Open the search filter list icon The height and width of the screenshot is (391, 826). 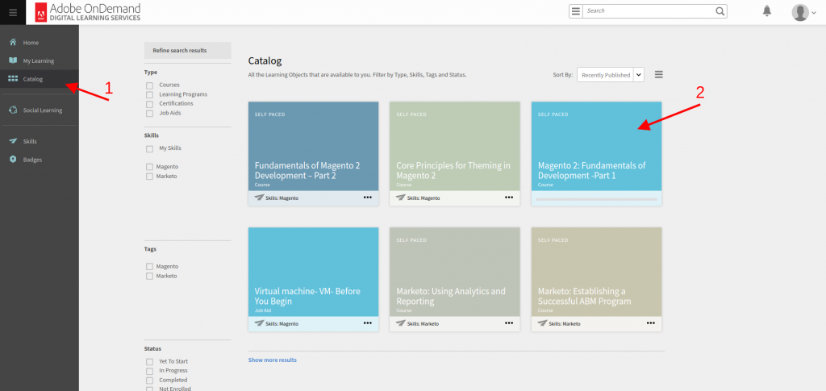(576, 11)
